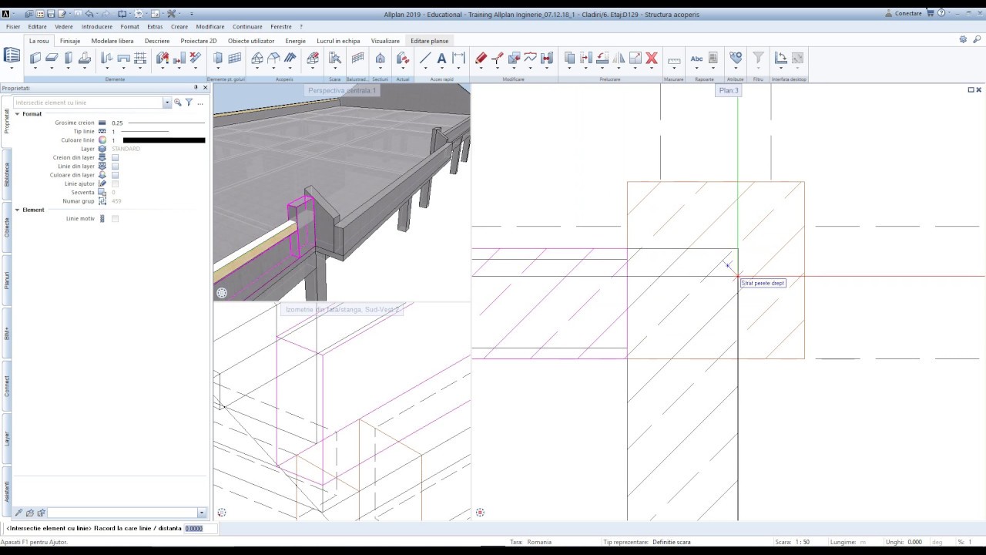Open the Fisier menu
Screen dimensions: 986x555
coord(13,26)
